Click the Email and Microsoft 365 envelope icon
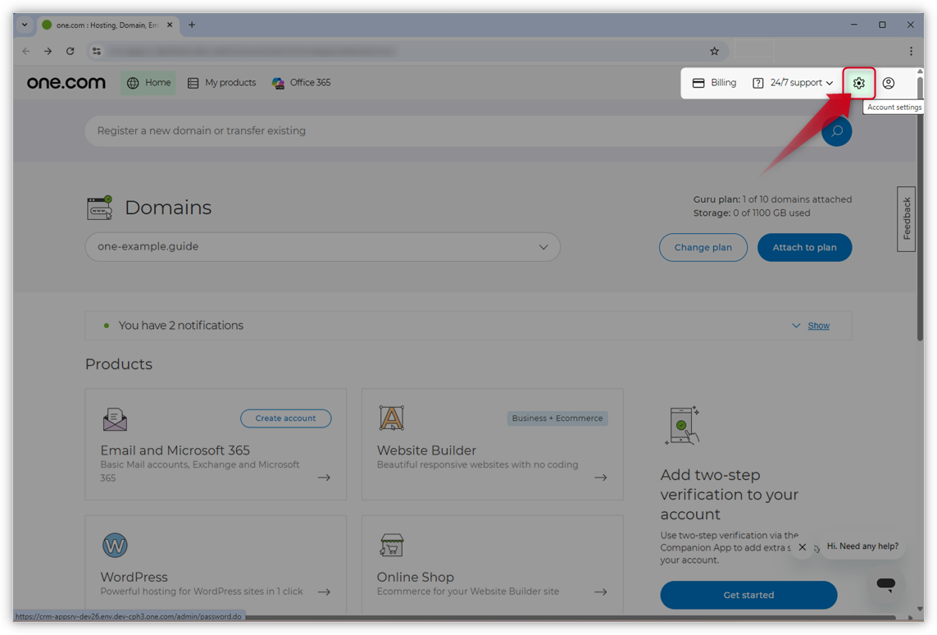Image resolution: width=937 pixels, height=635 pixels. pyautogui.click(x=115, y=418)
